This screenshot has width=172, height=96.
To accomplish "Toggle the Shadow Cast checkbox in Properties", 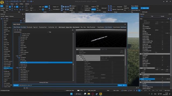I will tap(162, 60).
